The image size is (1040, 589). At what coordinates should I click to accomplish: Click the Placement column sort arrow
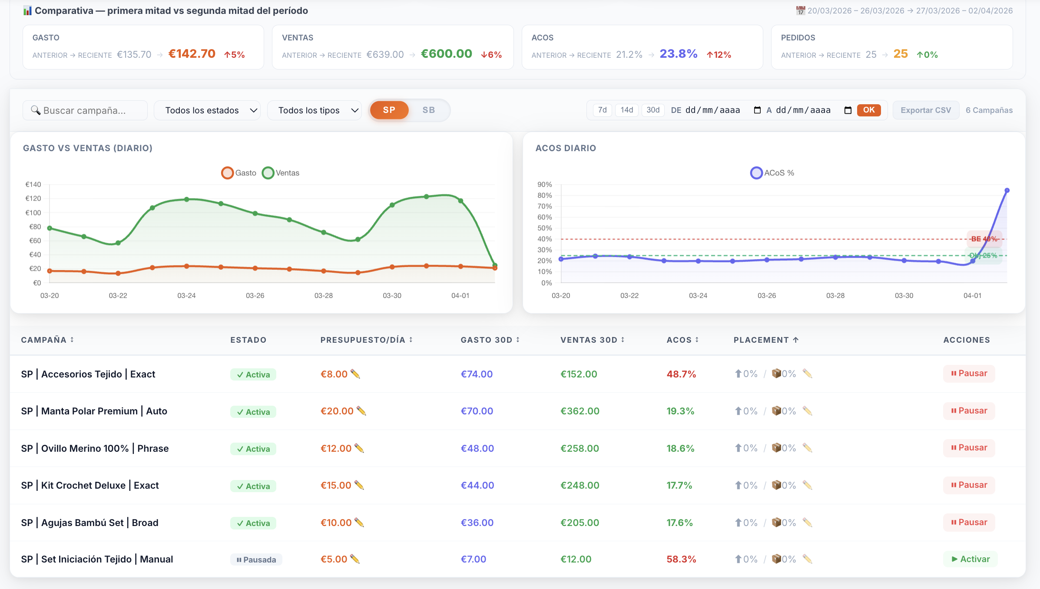pyautogui.click(x=796, y=340)
